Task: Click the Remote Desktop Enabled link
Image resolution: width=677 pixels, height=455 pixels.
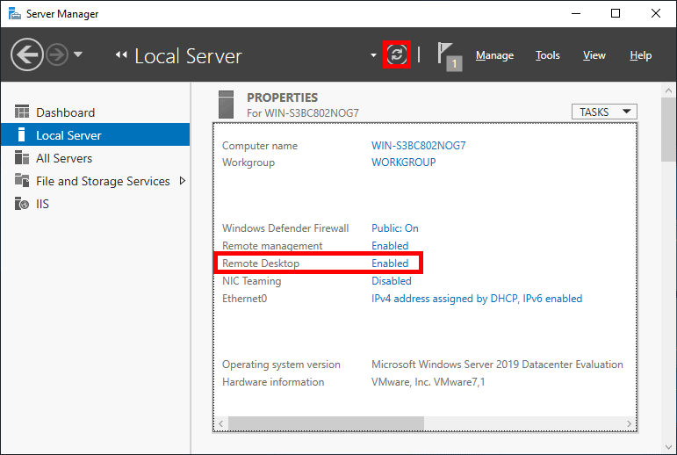Action: pos(390,264)
